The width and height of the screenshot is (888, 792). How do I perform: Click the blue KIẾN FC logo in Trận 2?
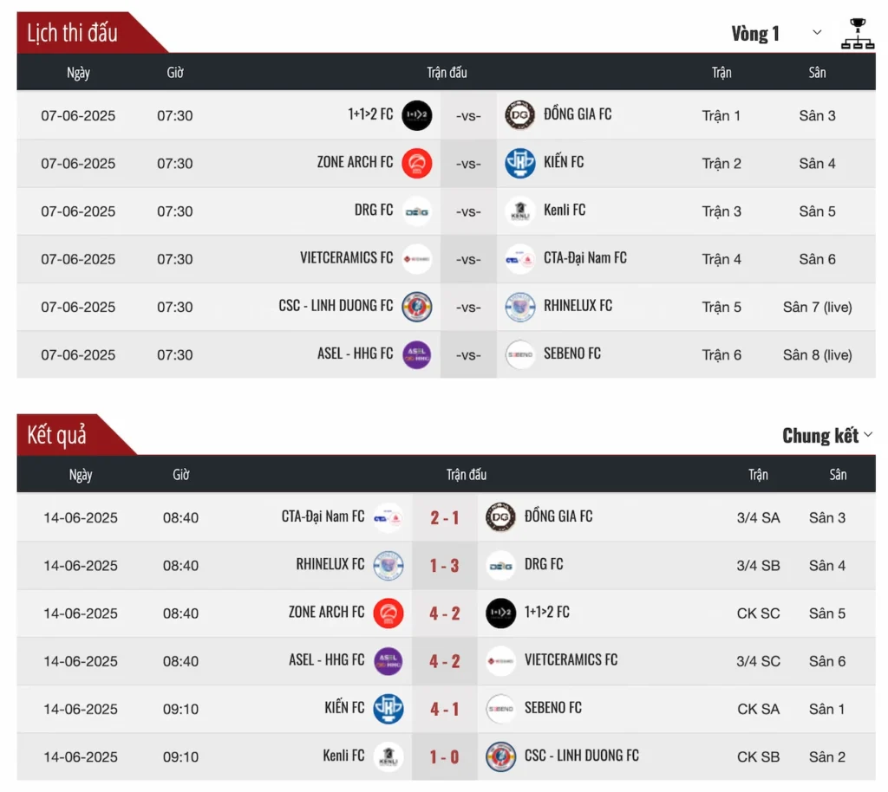[x=519, y=163]
